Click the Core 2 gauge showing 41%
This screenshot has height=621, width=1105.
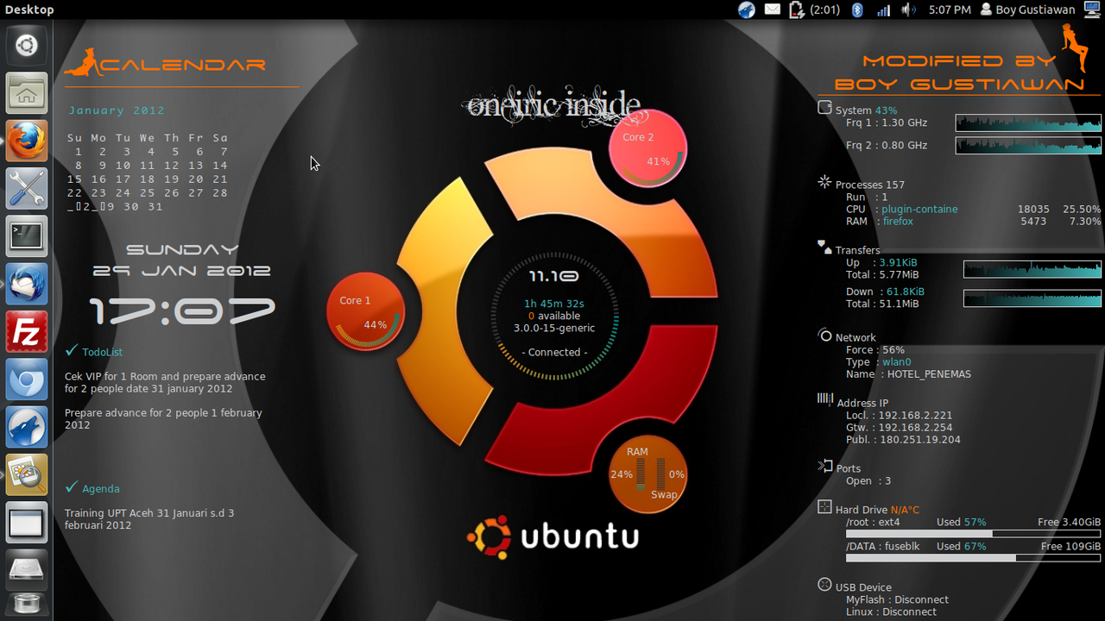point(647,148)
